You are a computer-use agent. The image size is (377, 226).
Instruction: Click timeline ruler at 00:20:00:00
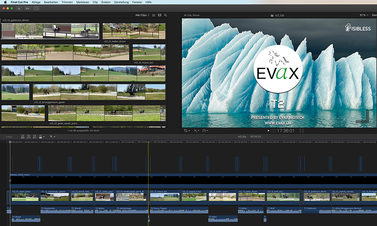click(176, 142)
